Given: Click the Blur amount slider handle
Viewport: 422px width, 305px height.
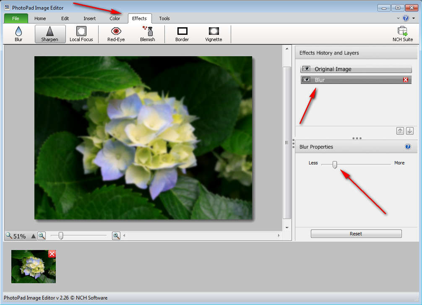Looking at the screenshot, I should point(334,164).
